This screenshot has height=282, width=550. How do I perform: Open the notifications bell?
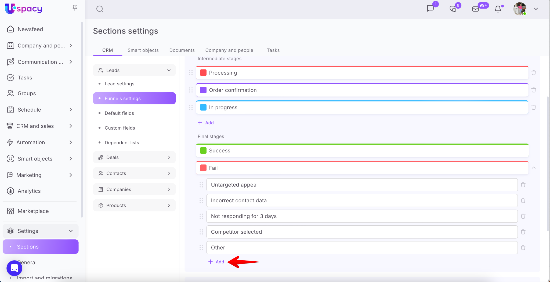(498, 9)
